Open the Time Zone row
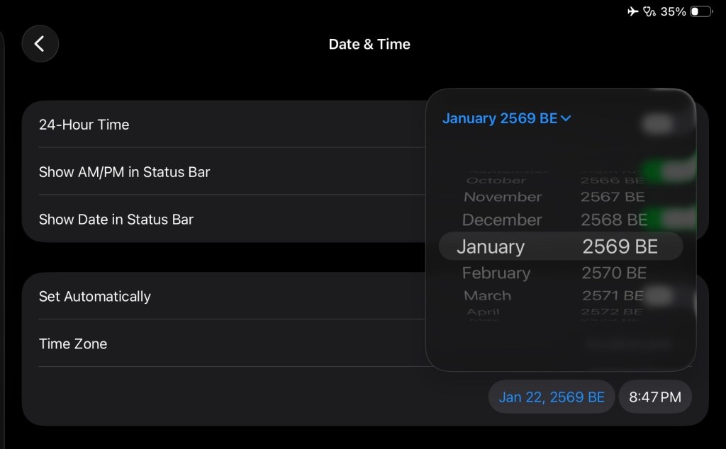 point(73,343)
